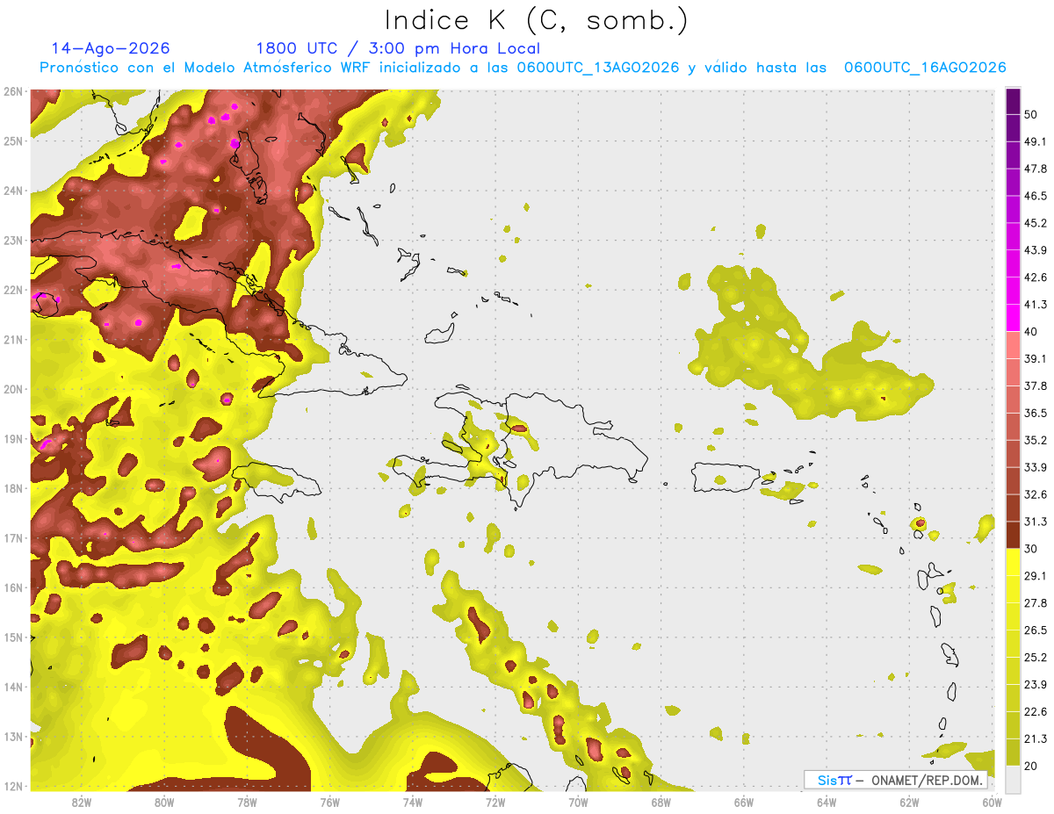Click the colorbar value "49.1"
This screenshot has width=1054, height=814.
pos(1036,141)
